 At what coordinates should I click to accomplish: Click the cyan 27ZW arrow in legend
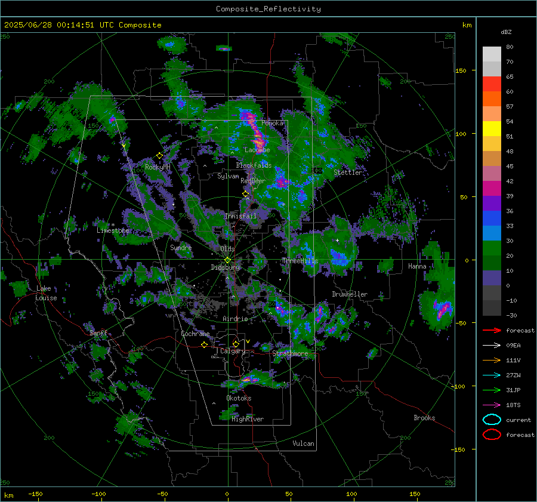click(492, 375)
